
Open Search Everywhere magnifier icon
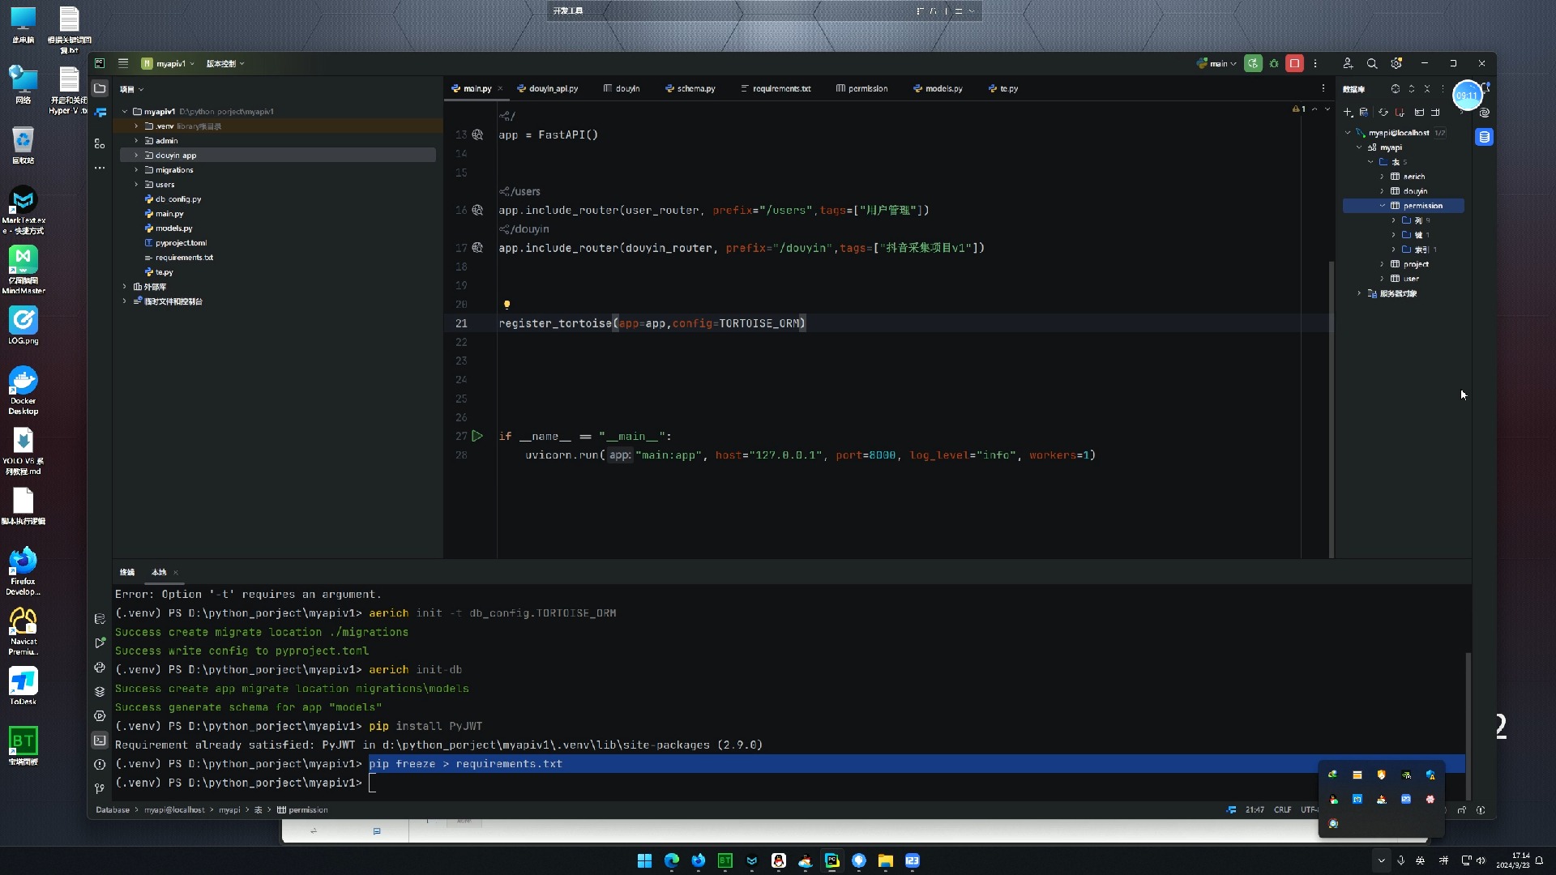pyautogui.click(x=1372, y=63)
